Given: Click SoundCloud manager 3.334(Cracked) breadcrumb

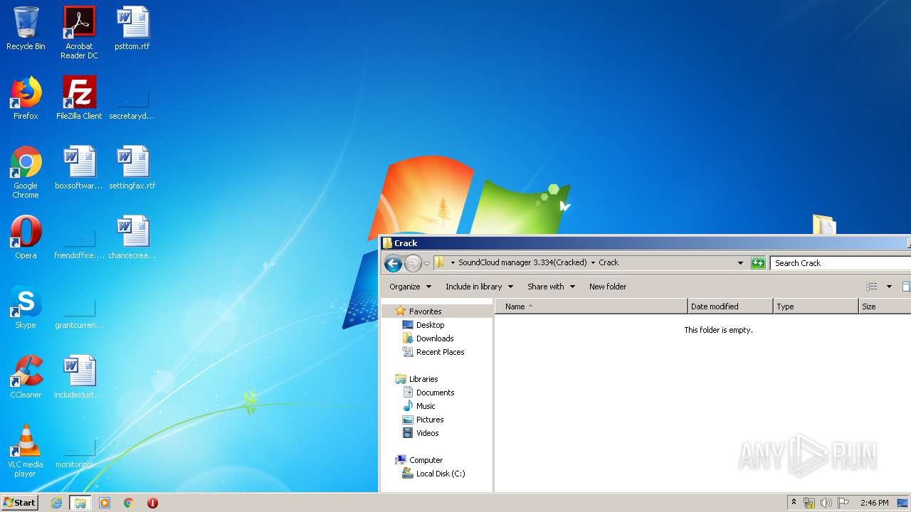Looking at the screenshot, I should [522, 262].
